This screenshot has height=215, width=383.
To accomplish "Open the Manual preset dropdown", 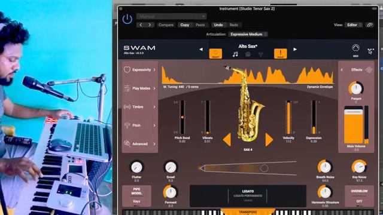I will [172, 16].
